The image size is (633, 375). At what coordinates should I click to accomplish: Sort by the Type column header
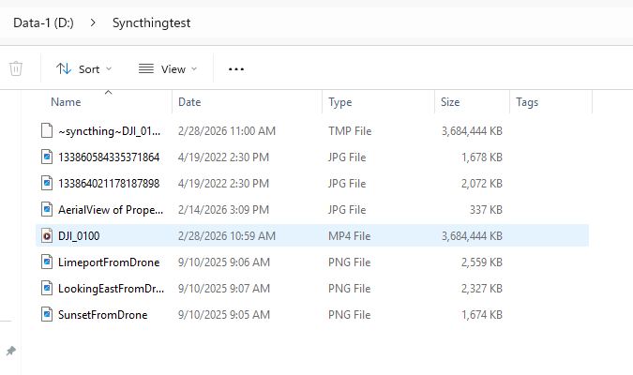coord(340,102)
